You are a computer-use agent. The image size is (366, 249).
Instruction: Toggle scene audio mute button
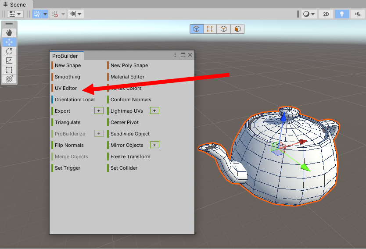pos(357,14)
